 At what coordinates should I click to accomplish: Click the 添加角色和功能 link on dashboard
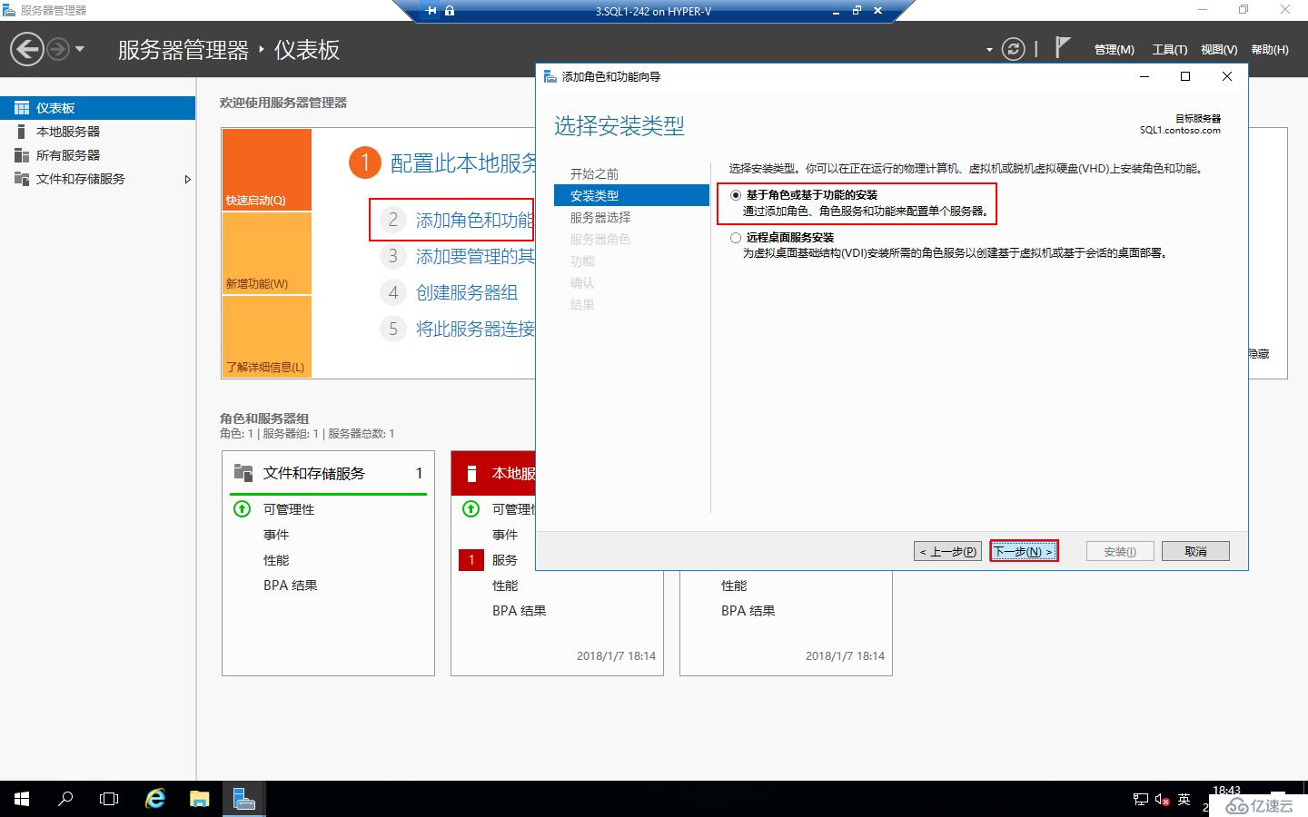point(474,220)
